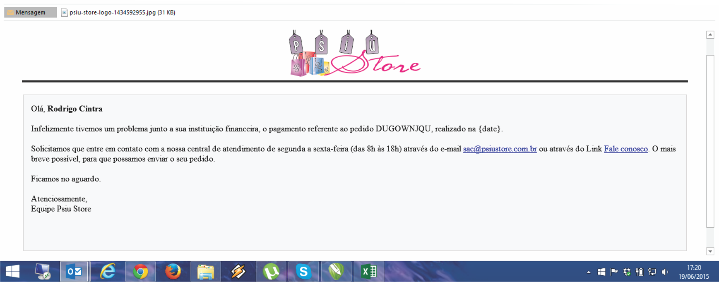The height and width of the screenshot is (282, 719).
Task: Click the word Atenciosamente
Action: pos(59,199)
